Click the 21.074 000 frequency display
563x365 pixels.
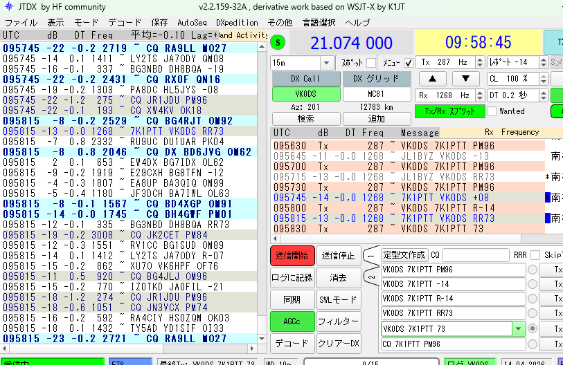pos(352,43)
